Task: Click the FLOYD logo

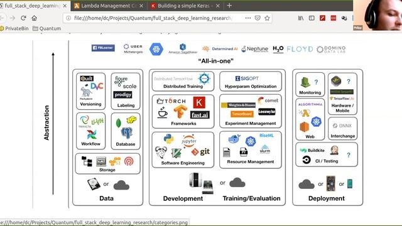Action: (x=300, y=49)
